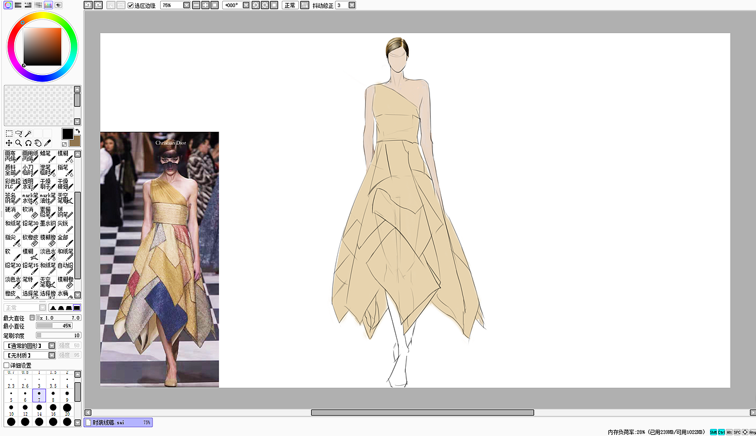
Task: Select the flat hard edge shape
Action: point(77,308)
